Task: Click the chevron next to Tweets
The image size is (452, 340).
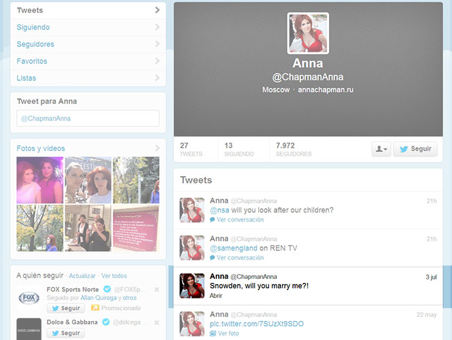Action: [x=157, y=10]
